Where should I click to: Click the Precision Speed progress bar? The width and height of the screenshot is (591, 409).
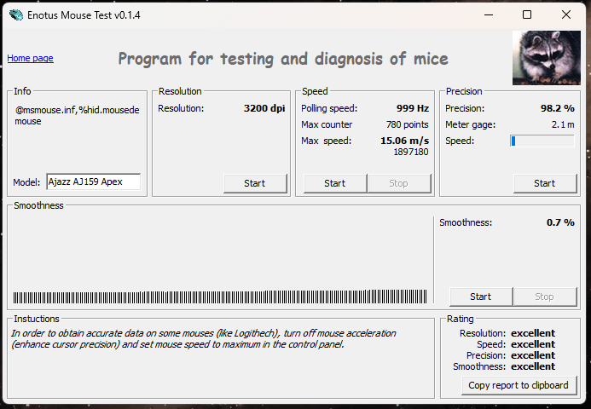click(x=542, y=141)
